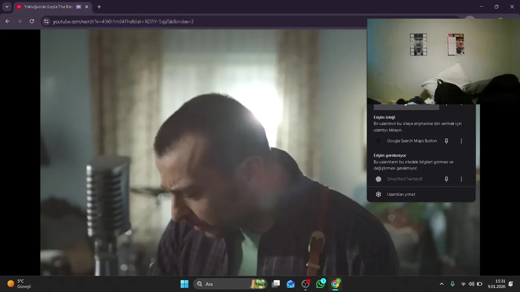Open Wi-Fi network settings in tray
This screenshot has width=520, height=292.
463,284
